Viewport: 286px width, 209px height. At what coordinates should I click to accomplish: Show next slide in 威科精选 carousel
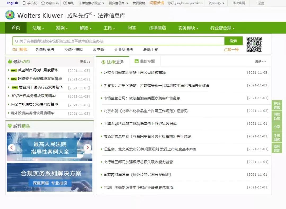(x=87, y=147)
